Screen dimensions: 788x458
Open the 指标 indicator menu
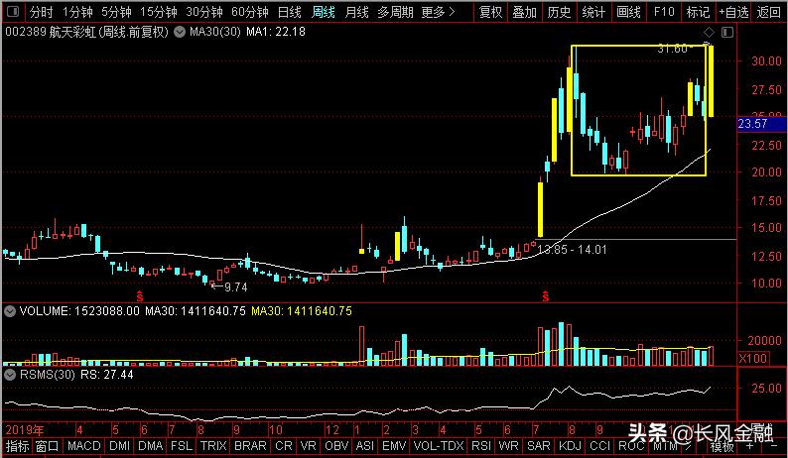coord(17,446)
